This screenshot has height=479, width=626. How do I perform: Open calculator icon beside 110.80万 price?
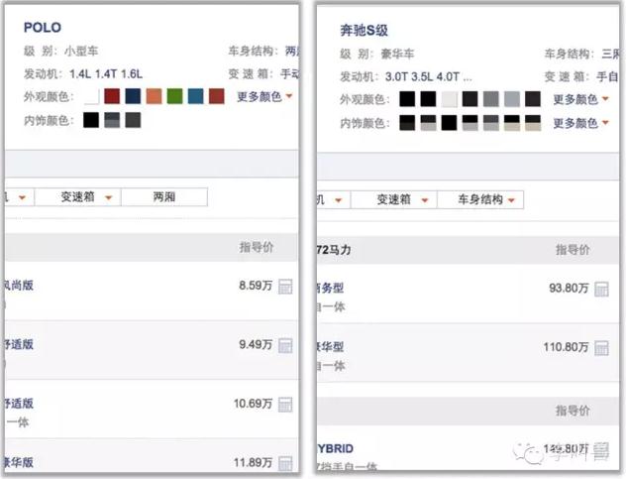click(x=601, y=348)
